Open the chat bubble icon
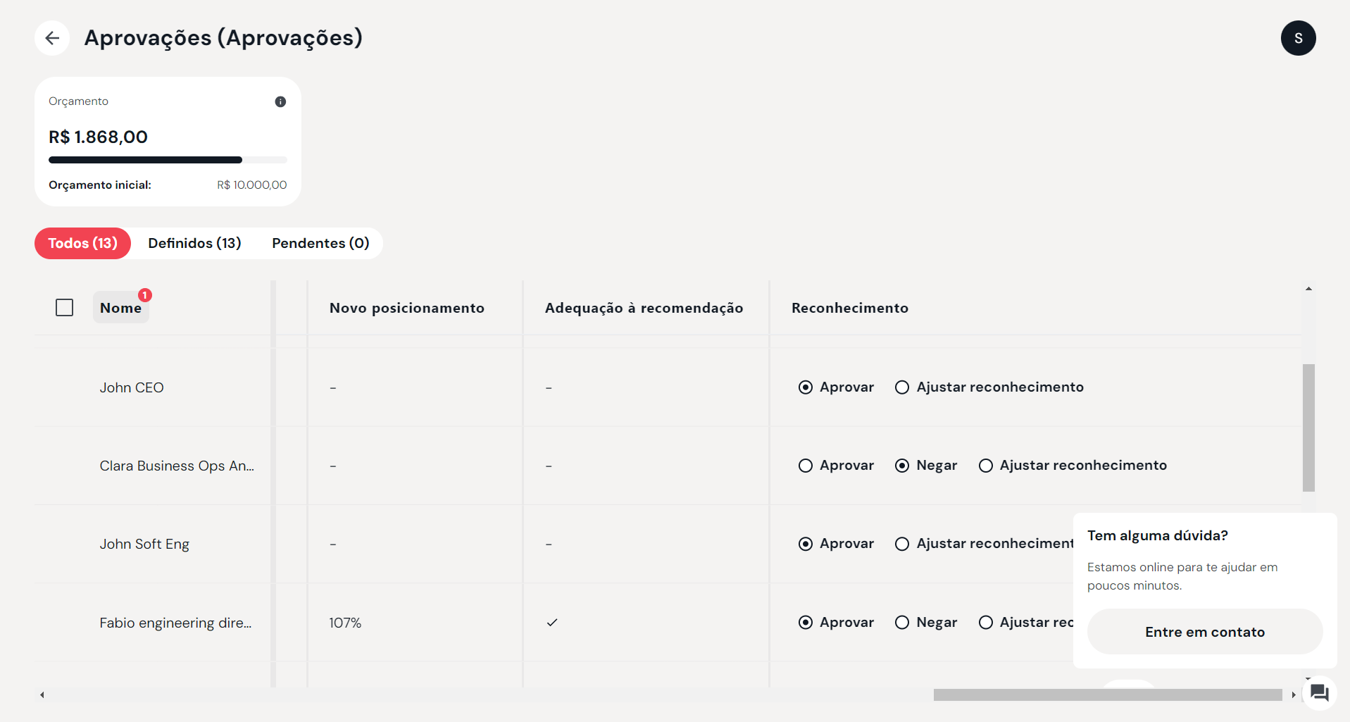This screenshot has height=722, width=1350. tap(1319, 693)
